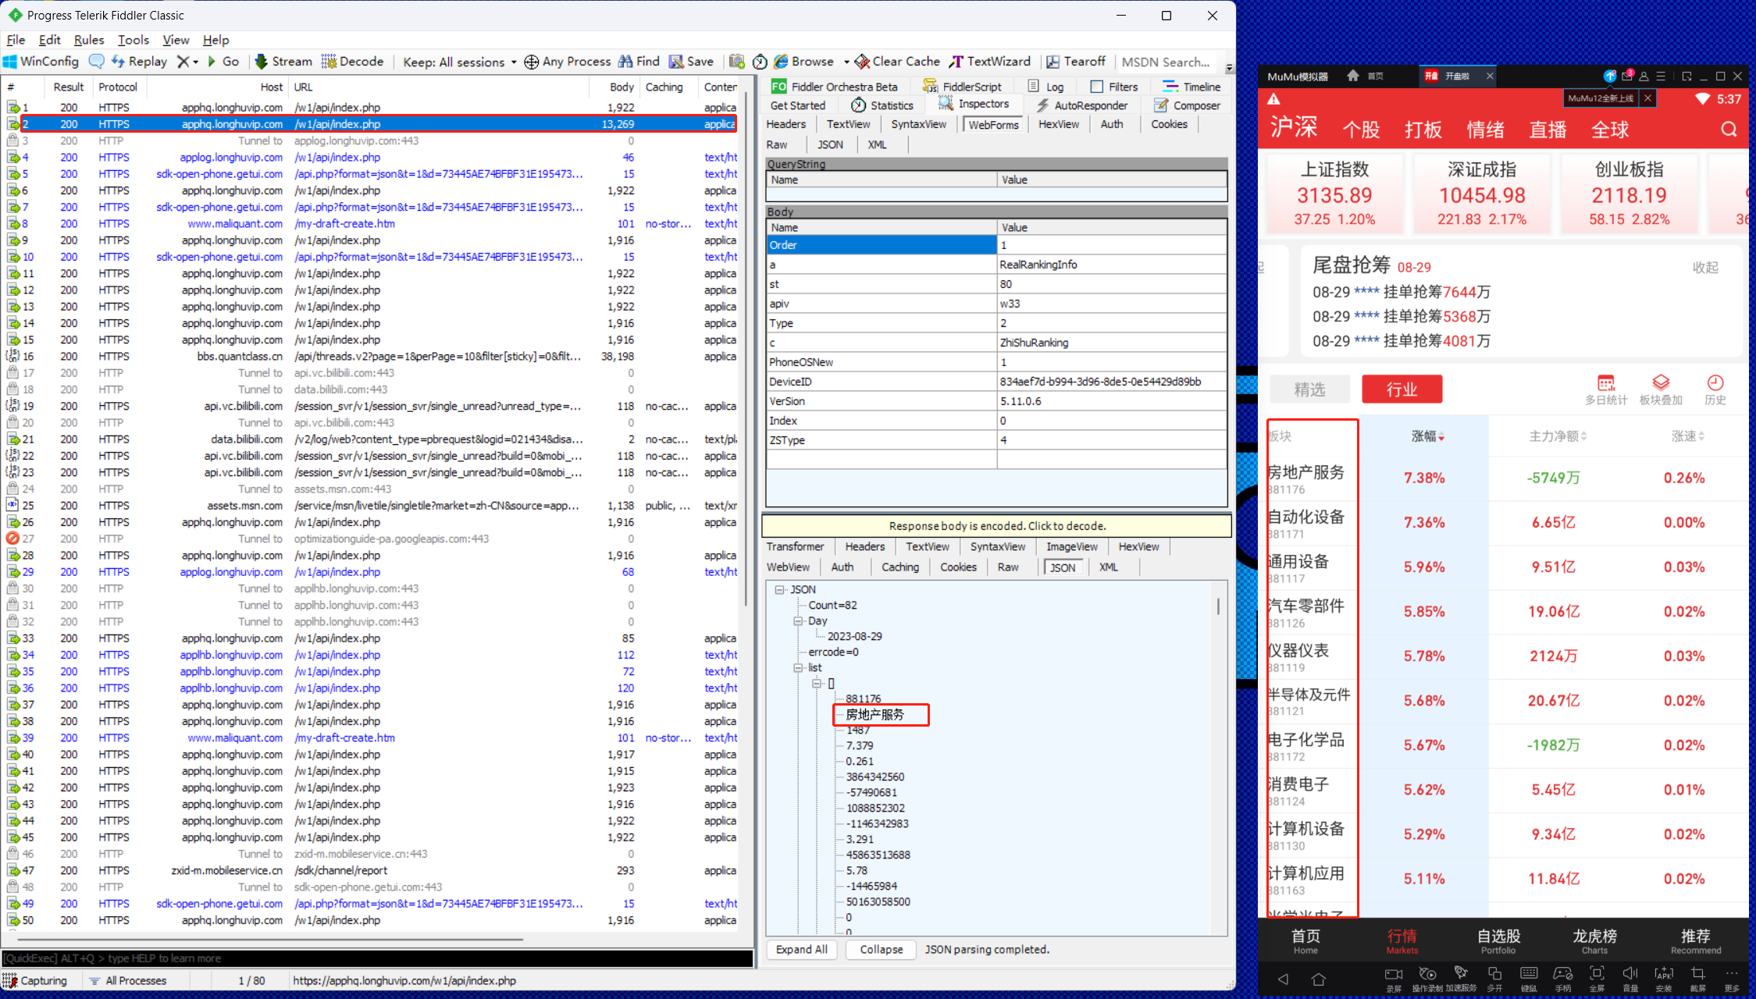Select the request HexView inspector tab
The width and height of the screenshot is (1756, 999).
click(1058, 124)
